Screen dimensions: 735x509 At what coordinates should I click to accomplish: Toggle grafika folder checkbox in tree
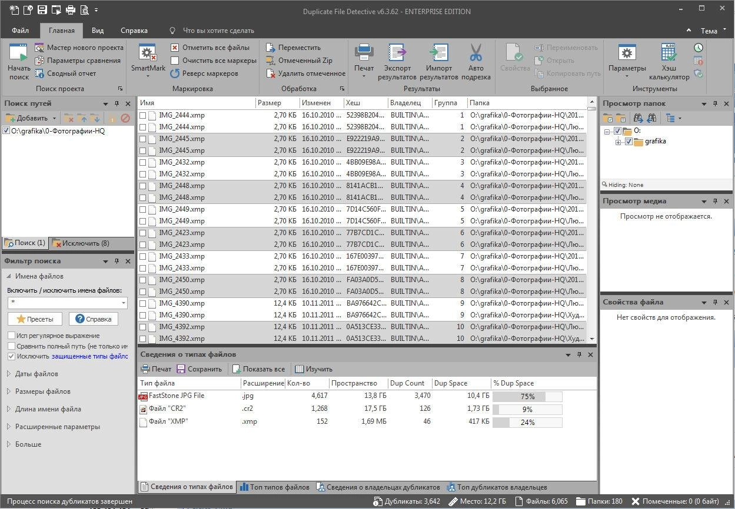(x=628, y=142)
